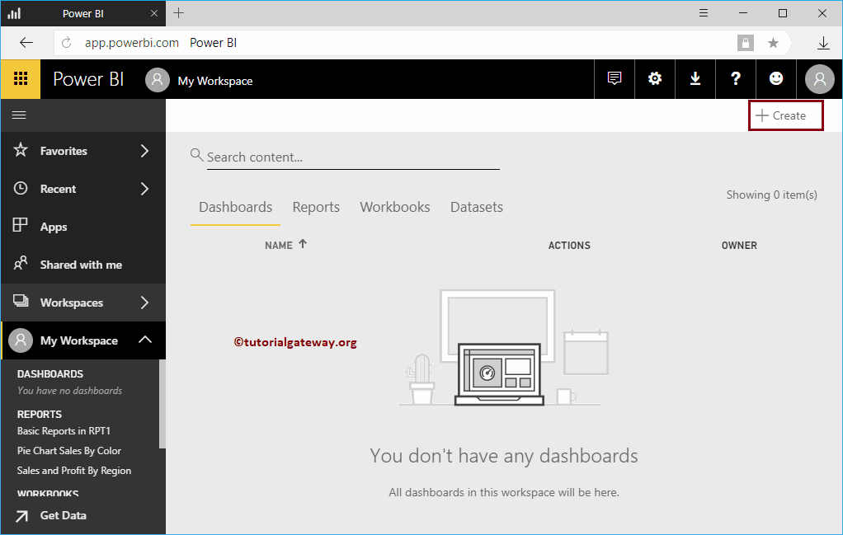
Task: Open the settings gear icon
Action: 655,78
